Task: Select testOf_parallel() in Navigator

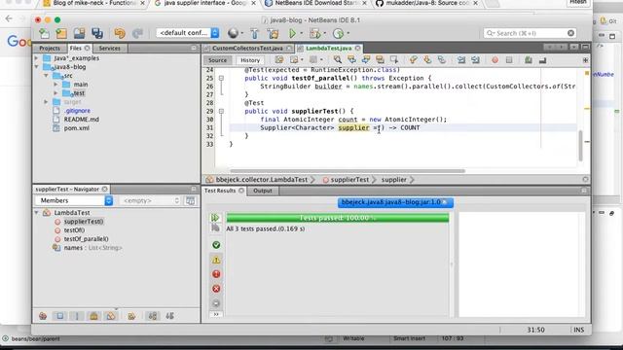Action: click(87, 239)
